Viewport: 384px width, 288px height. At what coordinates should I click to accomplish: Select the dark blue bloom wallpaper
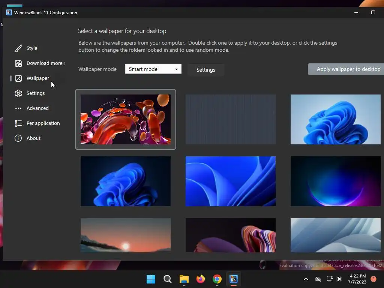126,181
